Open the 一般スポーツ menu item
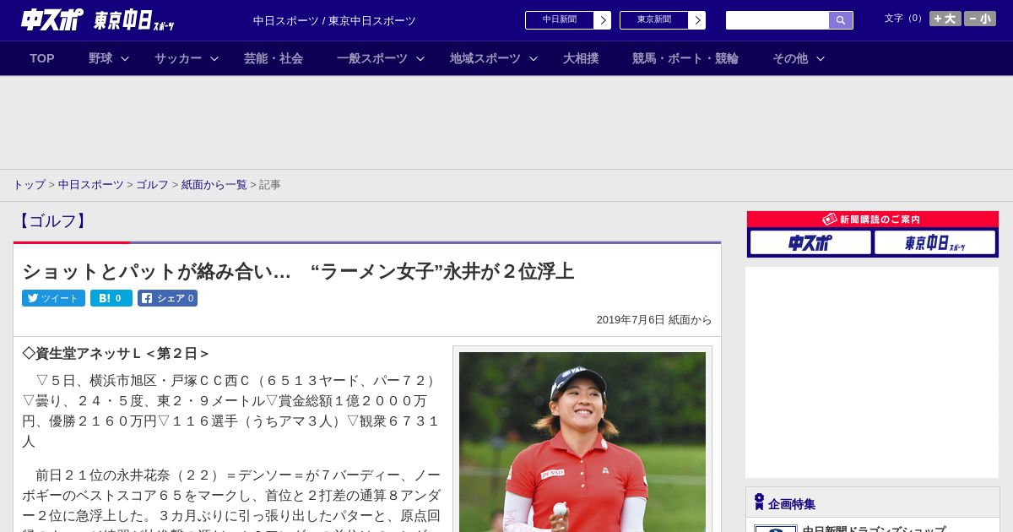 pyautogui.click(x=372, y=58)
